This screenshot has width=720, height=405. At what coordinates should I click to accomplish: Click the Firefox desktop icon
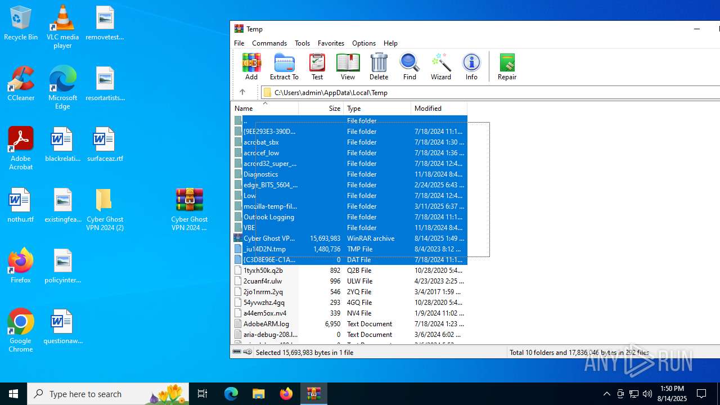21,266
